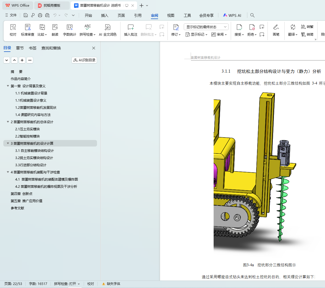The width and height of the screenshot is (325, 288).
Task: Go to outline item 3.1 自主移栽模块结构设计
Action: [34, 151]
